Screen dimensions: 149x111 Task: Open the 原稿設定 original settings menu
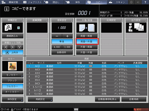pos(12,20)
